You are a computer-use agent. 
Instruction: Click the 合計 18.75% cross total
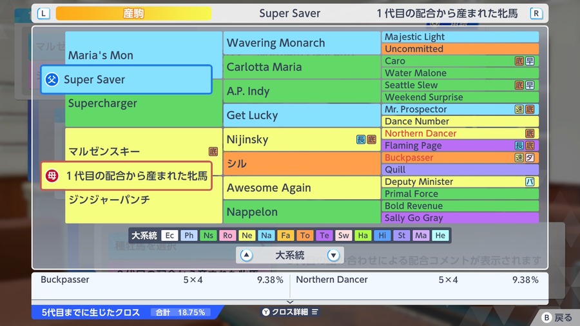pos(180,312)
